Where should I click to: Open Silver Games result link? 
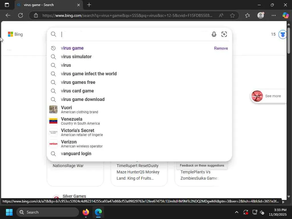click(x=74, y=196)
